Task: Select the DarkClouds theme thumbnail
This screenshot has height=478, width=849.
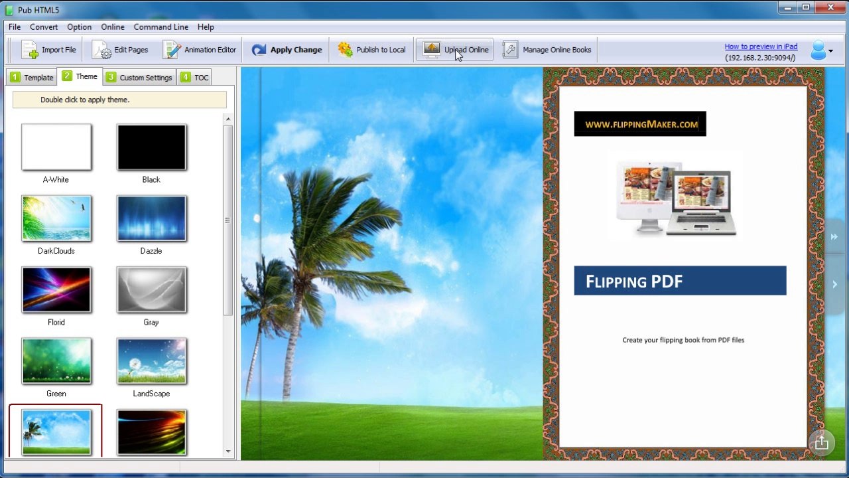Action: coord(56,218)
